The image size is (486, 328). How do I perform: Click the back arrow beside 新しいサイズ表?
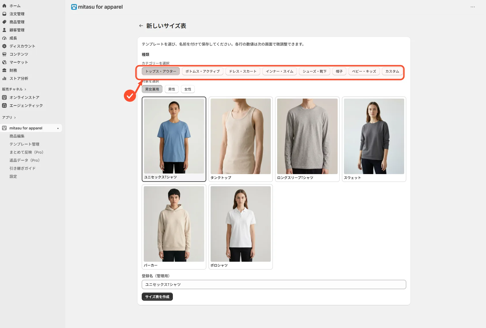pyautogui.click(x=141, y=26)
